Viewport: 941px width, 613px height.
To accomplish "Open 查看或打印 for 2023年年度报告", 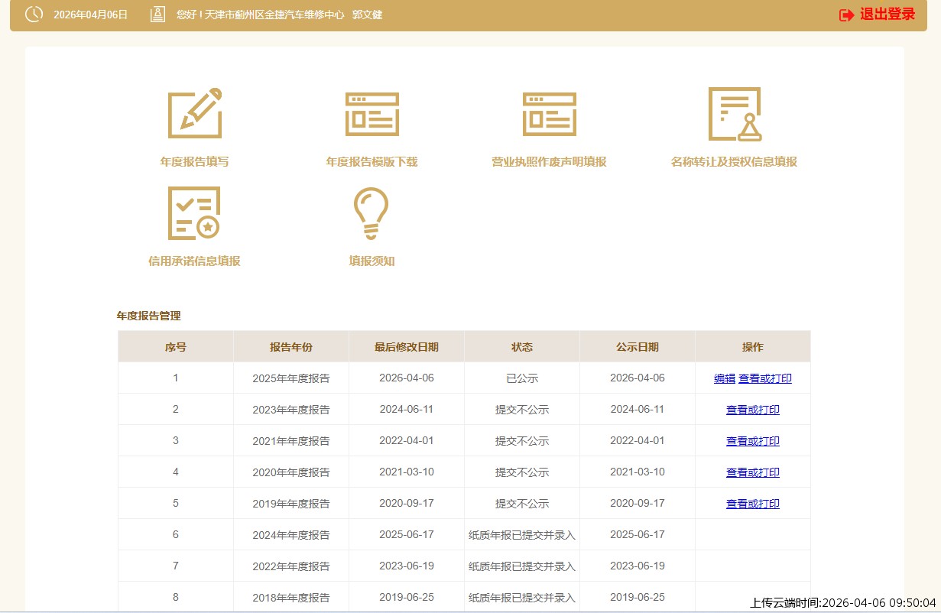I will (752, 410).
